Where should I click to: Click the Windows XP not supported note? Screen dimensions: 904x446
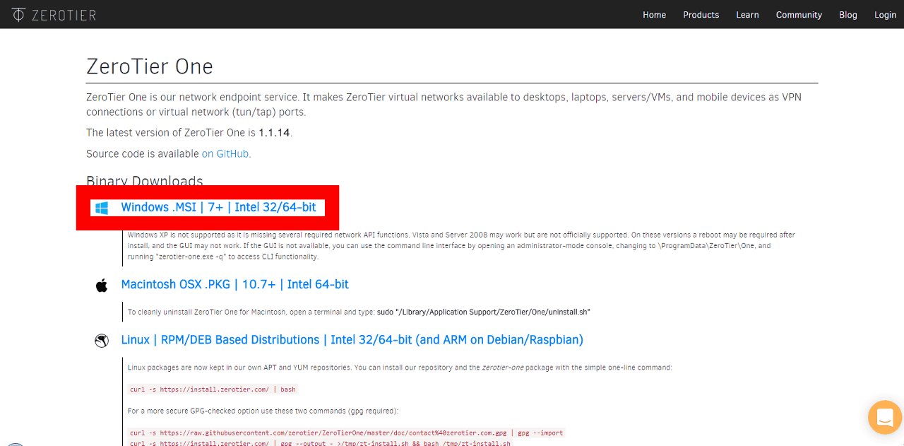click(462, 245)
